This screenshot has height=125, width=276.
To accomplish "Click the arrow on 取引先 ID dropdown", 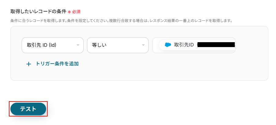I will pyautogui.click(x=78, y=45).
